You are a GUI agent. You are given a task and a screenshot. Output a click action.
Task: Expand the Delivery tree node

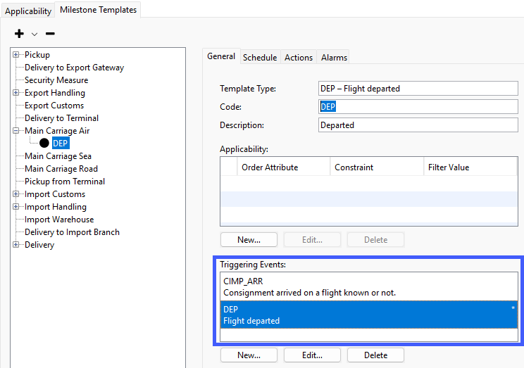(x=15, y=245)
